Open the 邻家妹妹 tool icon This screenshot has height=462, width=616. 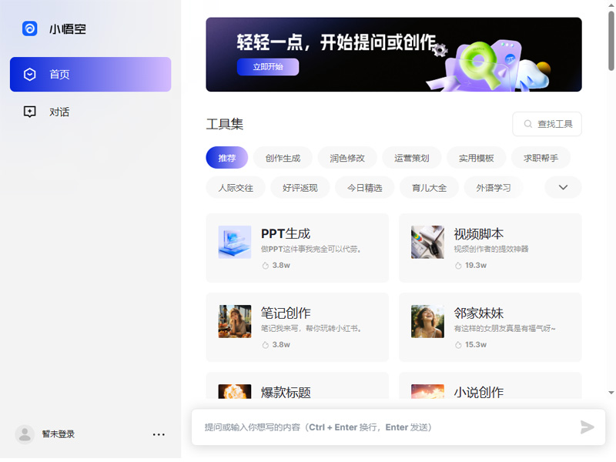tap(427, 321)
